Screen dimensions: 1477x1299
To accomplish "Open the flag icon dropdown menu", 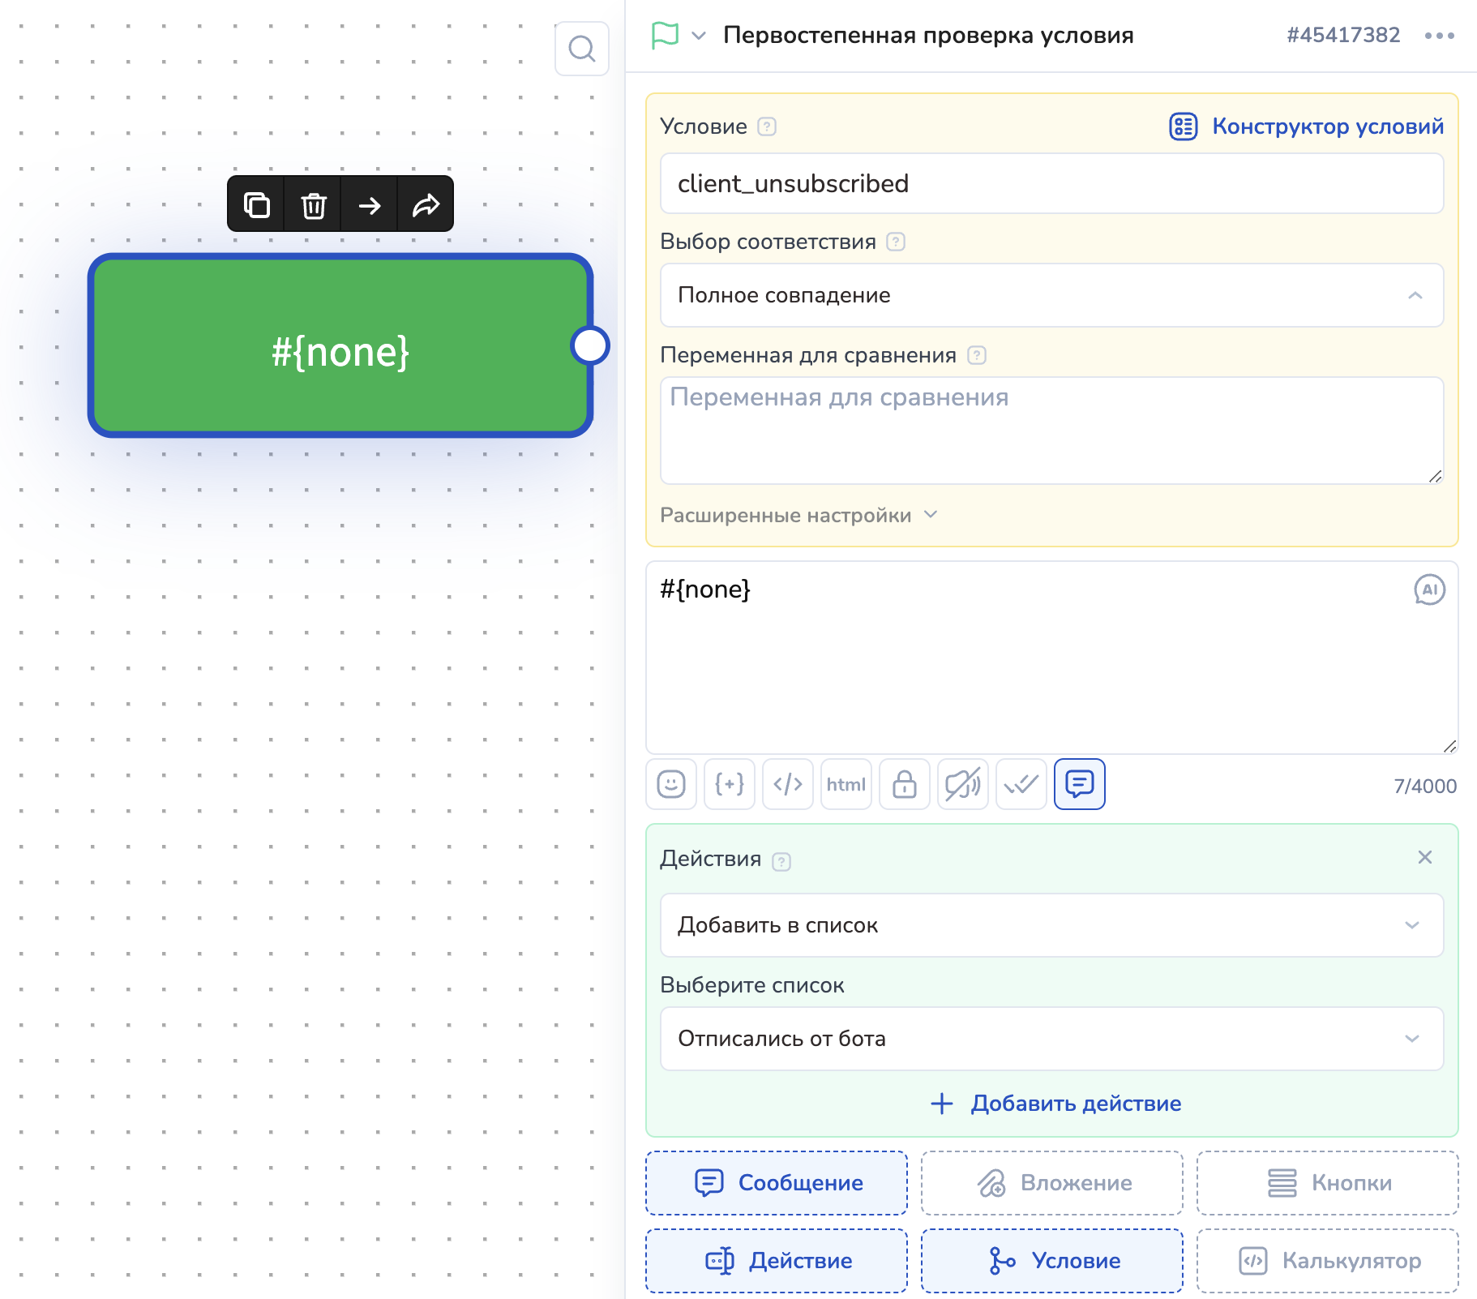I will (678, 35).
